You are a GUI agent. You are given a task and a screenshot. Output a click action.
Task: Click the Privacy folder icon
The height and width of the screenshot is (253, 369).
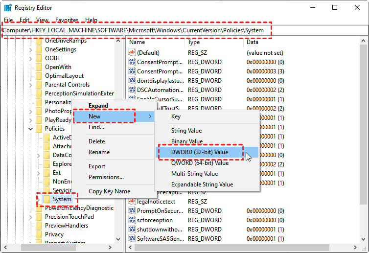coord(39,234)
